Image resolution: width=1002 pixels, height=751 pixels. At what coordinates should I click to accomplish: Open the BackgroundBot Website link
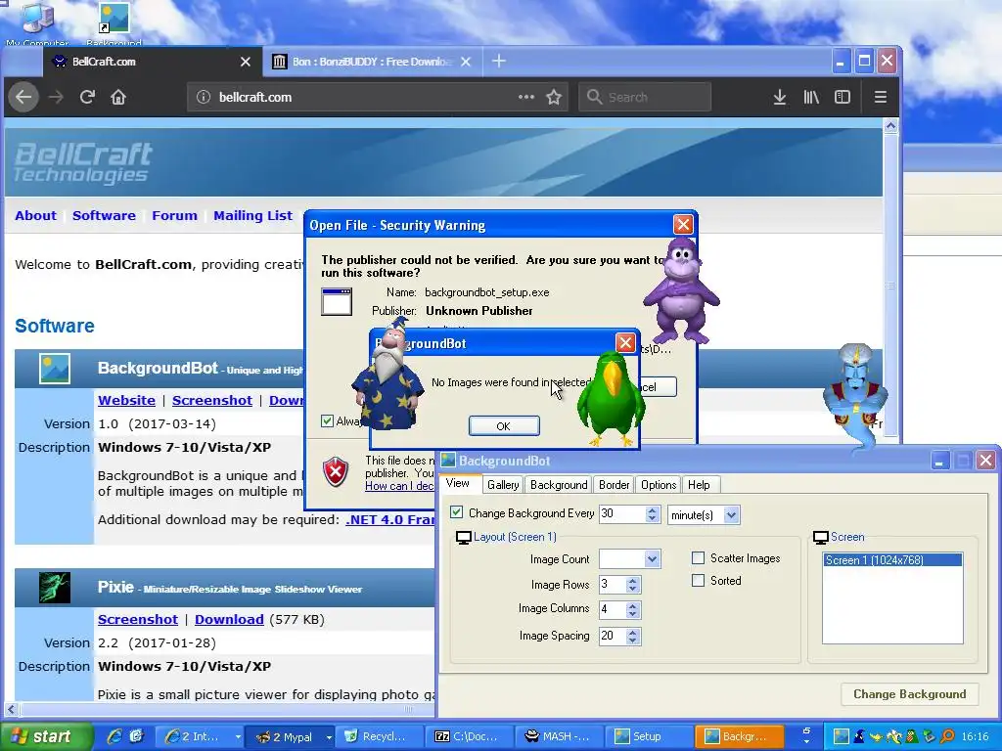pos(126,400)
